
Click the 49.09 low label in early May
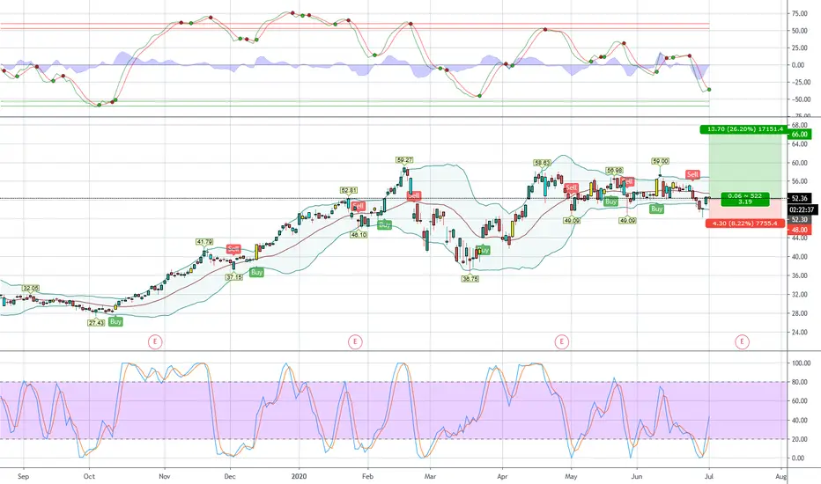tap(572, 221)
